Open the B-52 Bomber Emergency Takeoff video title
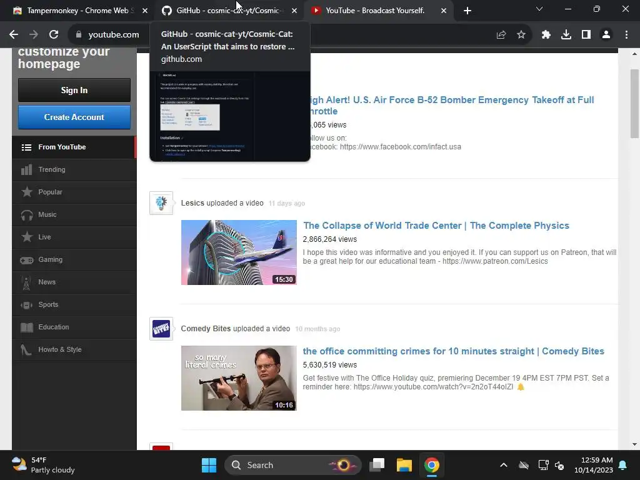Screen dimensions: 640x480 point(451,105)
